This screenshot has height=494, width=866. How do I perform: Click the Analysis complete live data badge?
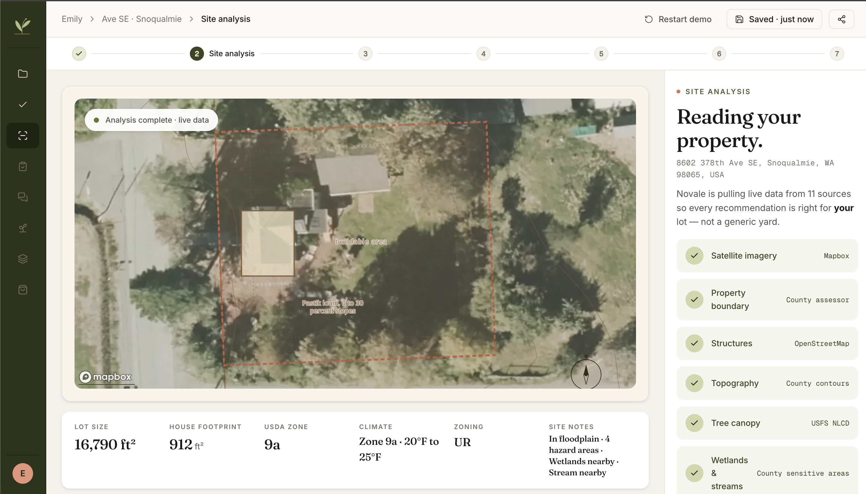pyautogui.click(x=151, y=120)
